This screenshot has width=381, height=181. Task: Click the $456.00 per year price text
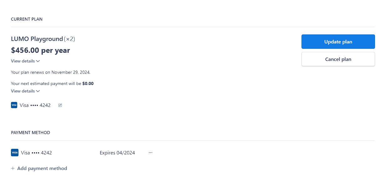point(40,50)
